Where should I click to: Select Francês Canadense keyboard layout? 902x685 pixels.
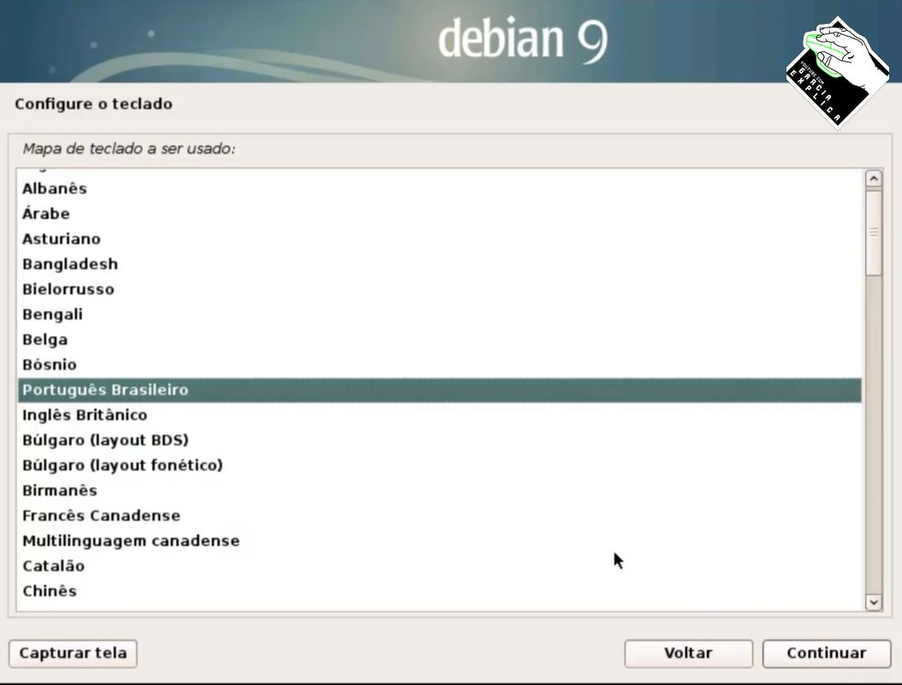pos(440,515)
